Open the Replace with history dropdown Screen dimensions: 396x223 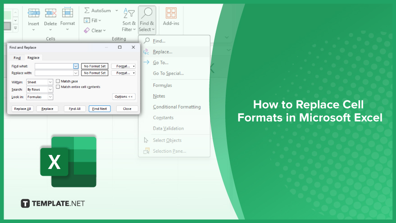[76, 73]
